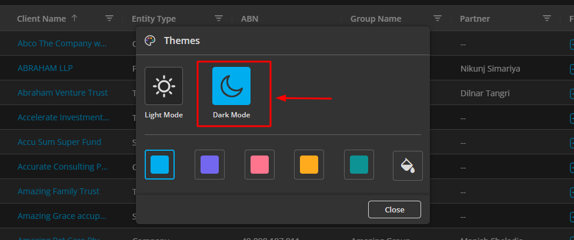The width and height of the screenshot is (574, 240).
Task: Open Group Name column filter menu
Action: point(438,19)
